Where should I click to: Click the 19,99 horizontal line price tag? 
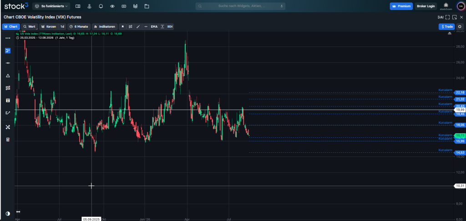point(460,110)
